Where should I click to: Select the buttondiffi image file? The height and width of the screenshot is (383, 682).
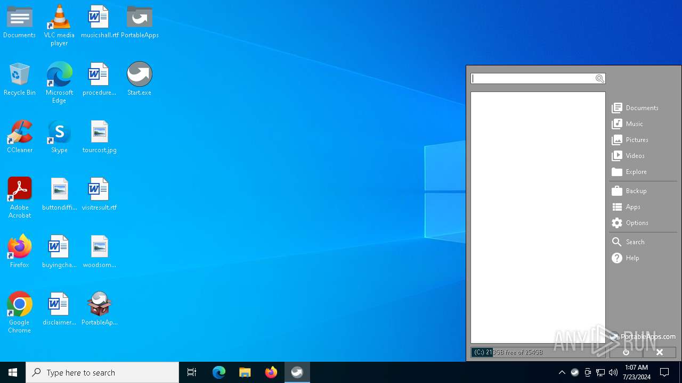[x=59, y=195]
